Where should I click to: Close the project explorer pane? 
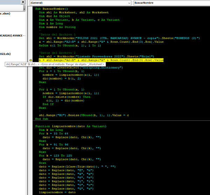pyautogui.click(x=23, y=3)
